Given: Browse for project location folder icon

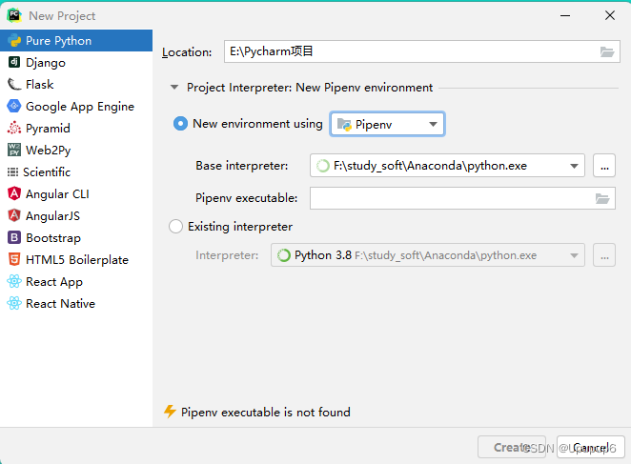Looking at the screenshot, I should coord(607,51).
